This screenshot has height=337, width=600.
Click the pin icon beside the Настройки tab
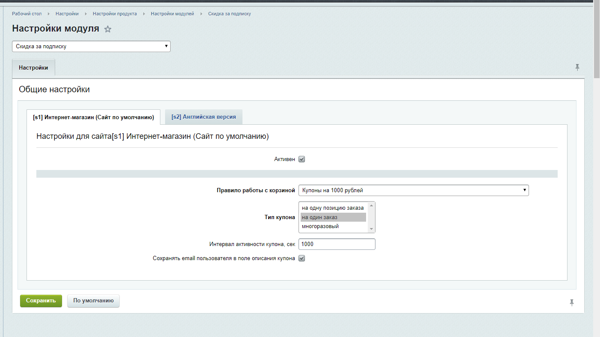577,67
